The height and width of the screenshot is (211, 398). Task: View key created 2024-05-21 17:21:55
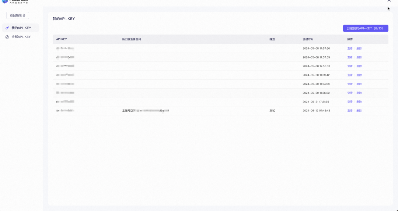[x=350, y=101]
